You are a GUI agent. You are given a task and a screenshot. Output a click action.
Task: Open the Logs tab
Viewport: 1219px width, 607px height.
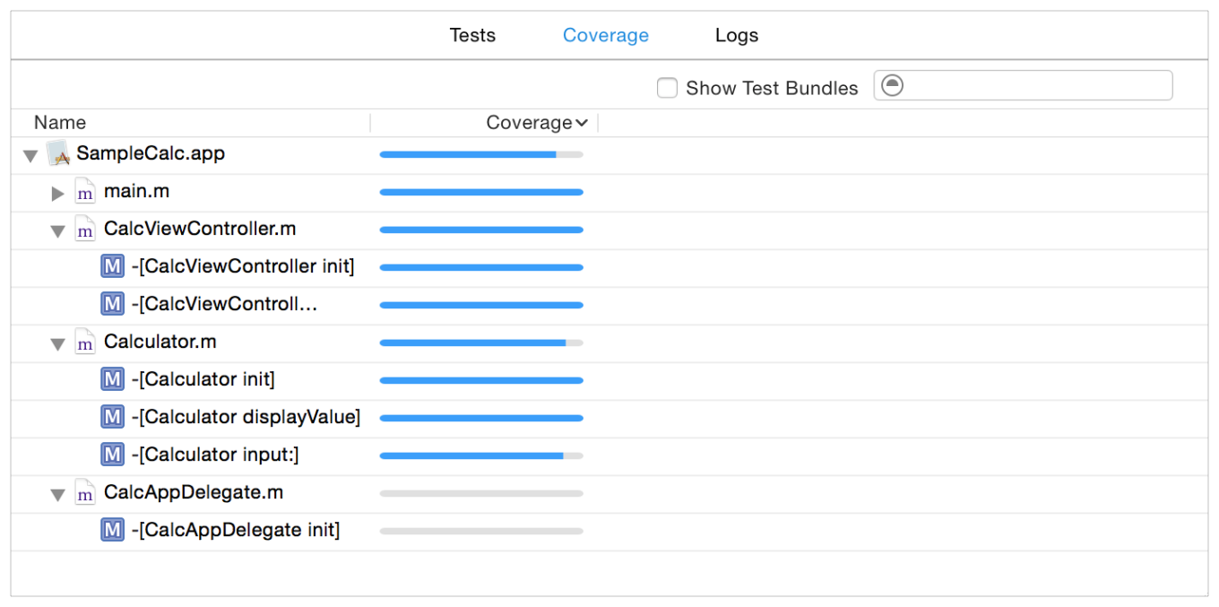(736, 35)
